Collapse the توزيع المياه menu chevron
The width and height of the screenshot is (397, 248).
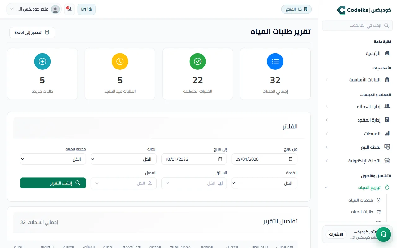tap(326, 187)
